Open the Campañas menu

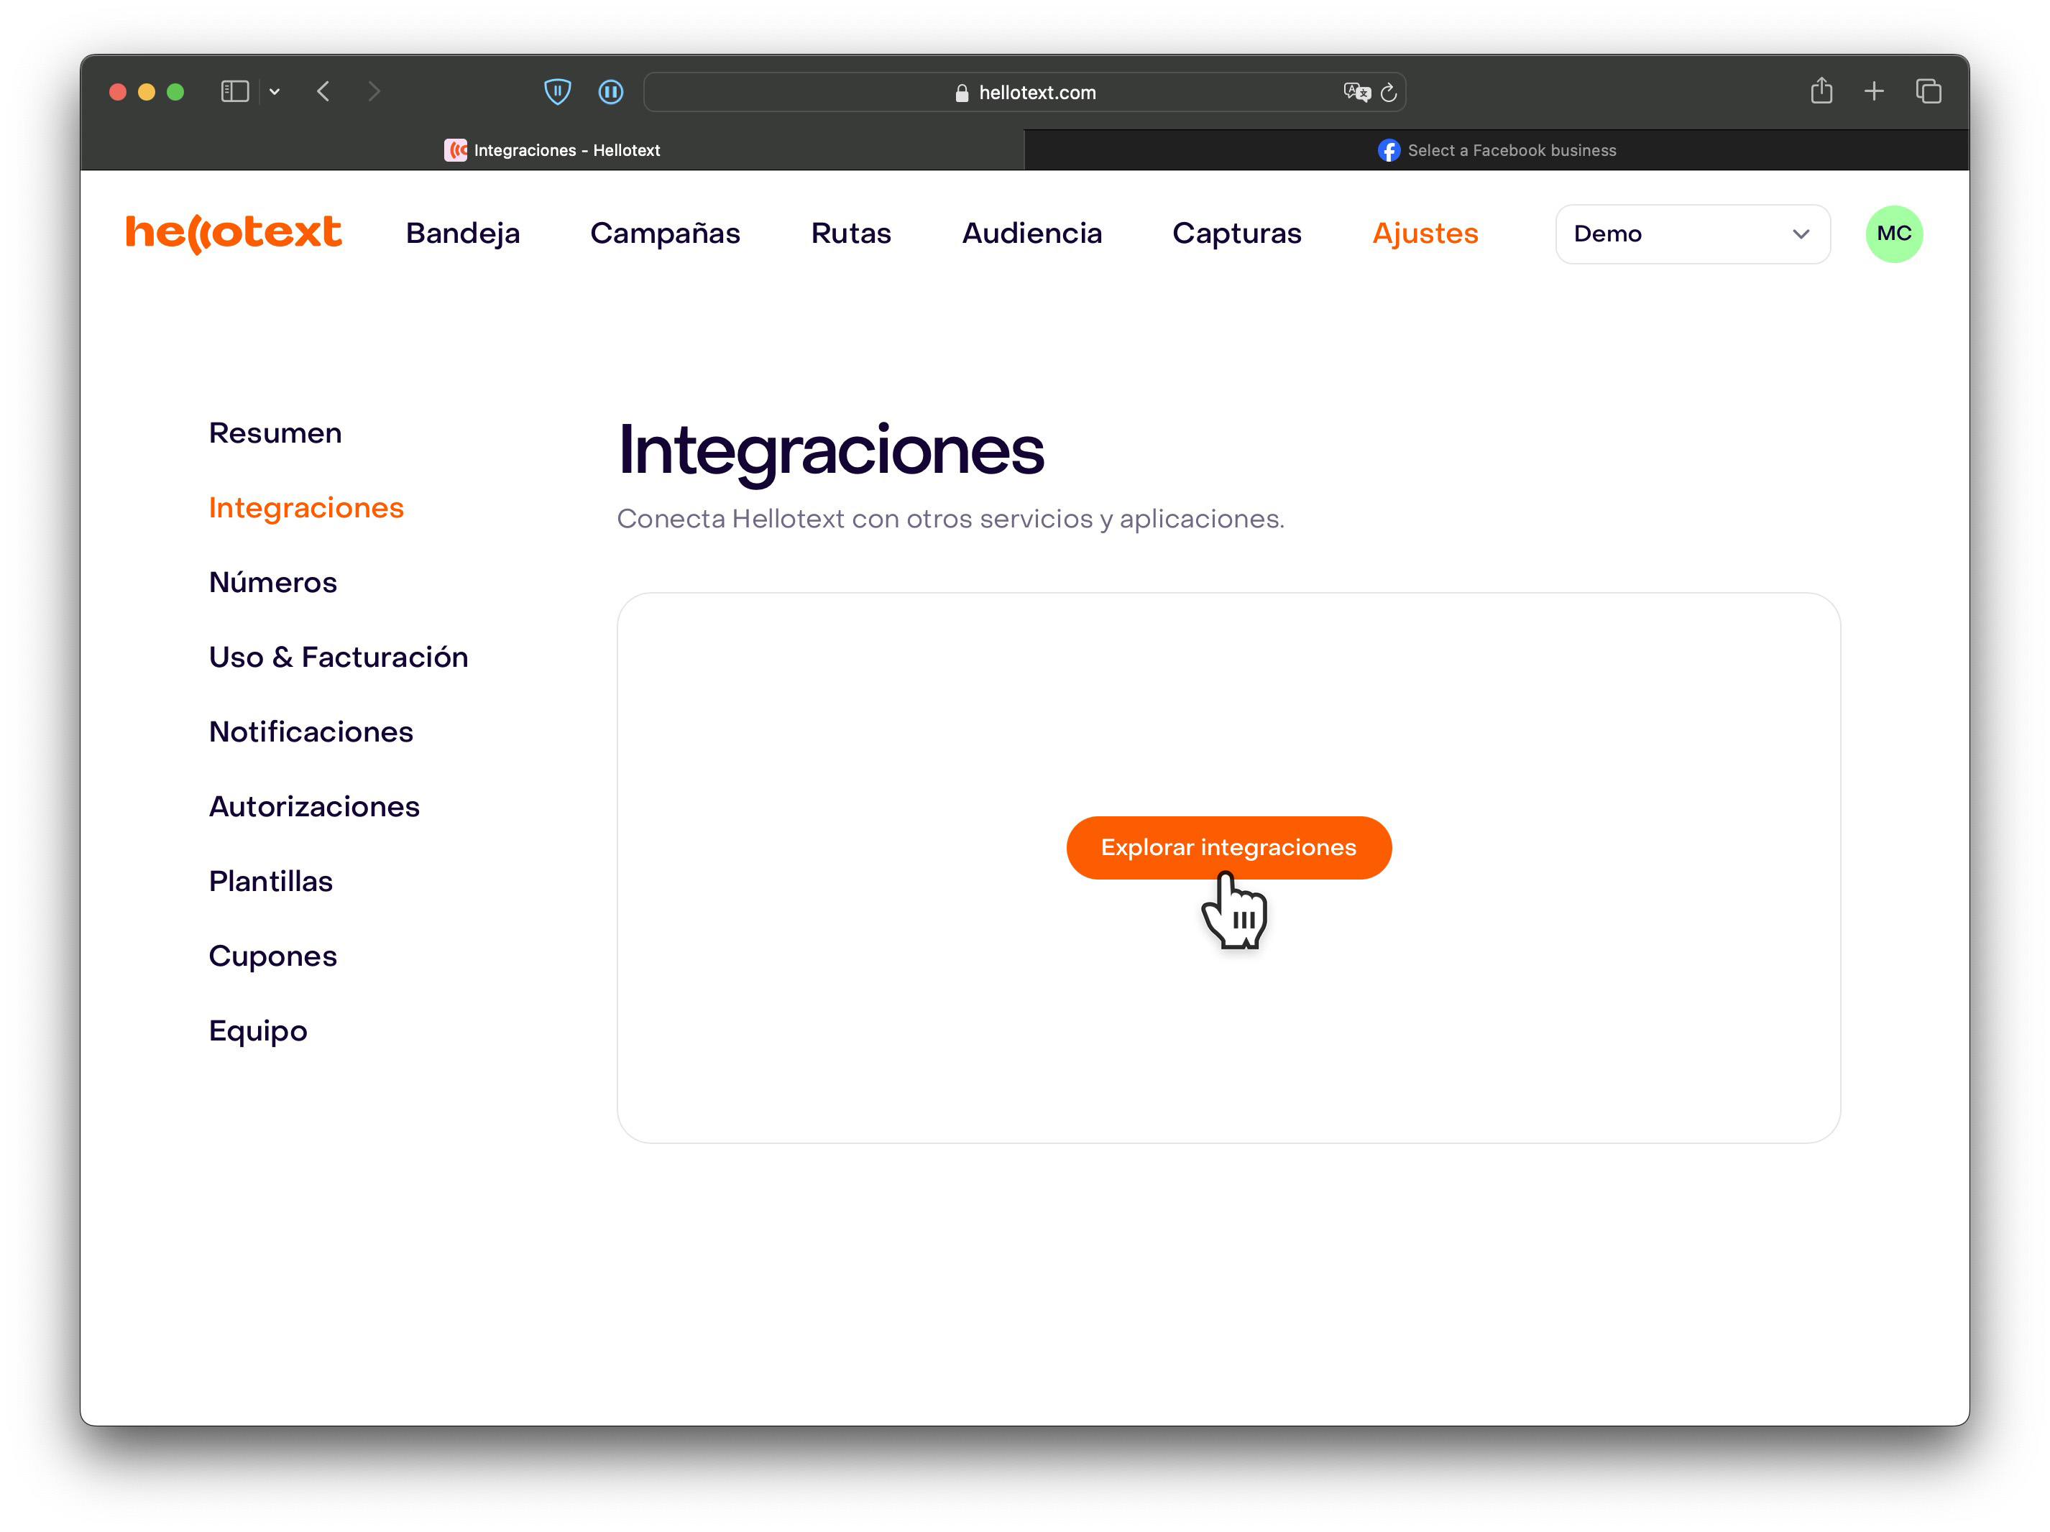(x=666, y=234)
